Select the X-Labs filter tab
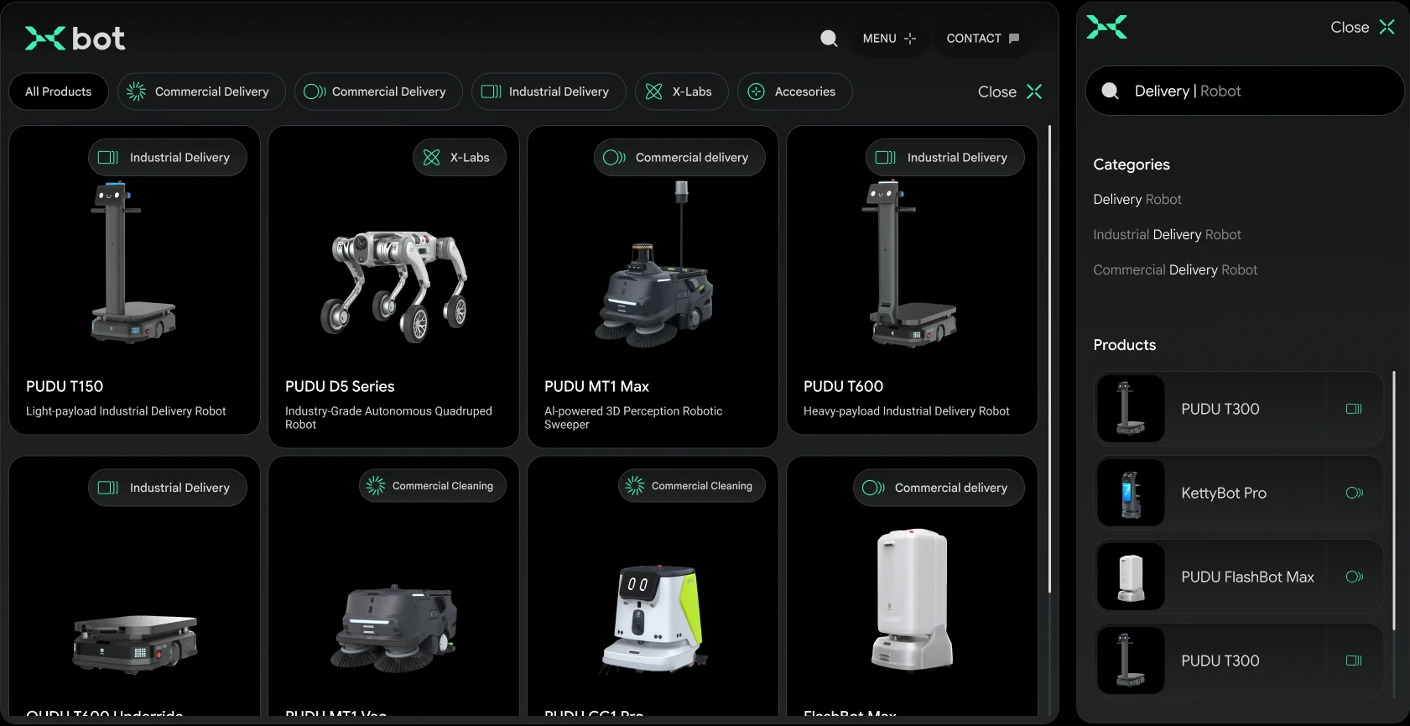The width and height of the screenshot is (1410, 726). 681,91
